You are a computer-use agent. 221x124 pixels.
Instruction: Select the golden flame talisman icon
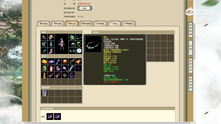point(44,61)
